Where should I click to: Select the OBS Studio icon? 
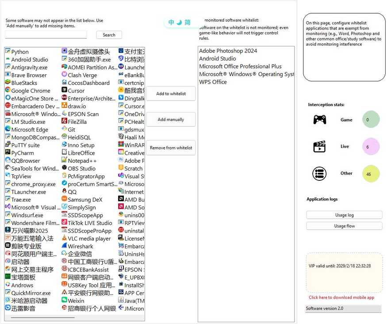[64, 168]
